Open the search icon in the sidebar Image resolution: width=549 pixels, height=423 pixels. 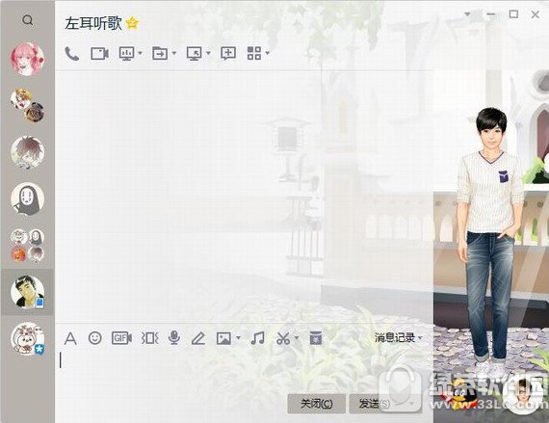(x=28, y=20)
